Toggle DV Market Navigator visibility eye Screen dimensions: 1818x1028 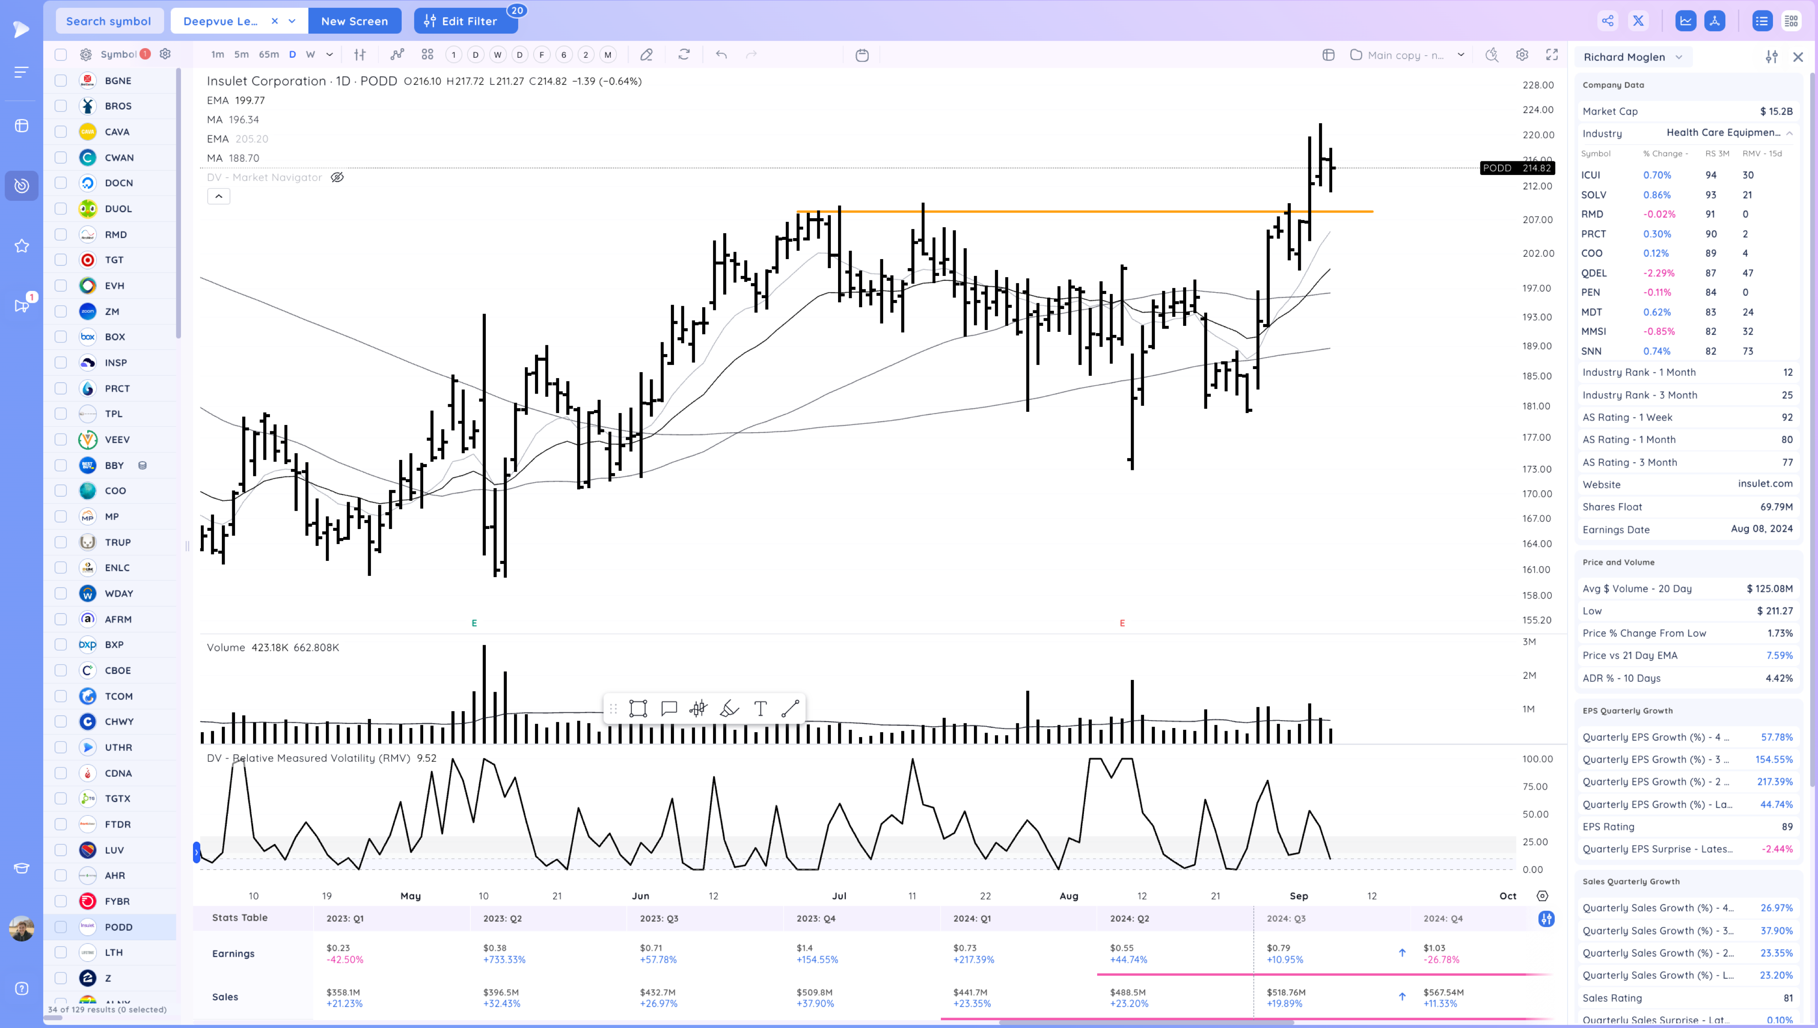[x=338, y=177]
